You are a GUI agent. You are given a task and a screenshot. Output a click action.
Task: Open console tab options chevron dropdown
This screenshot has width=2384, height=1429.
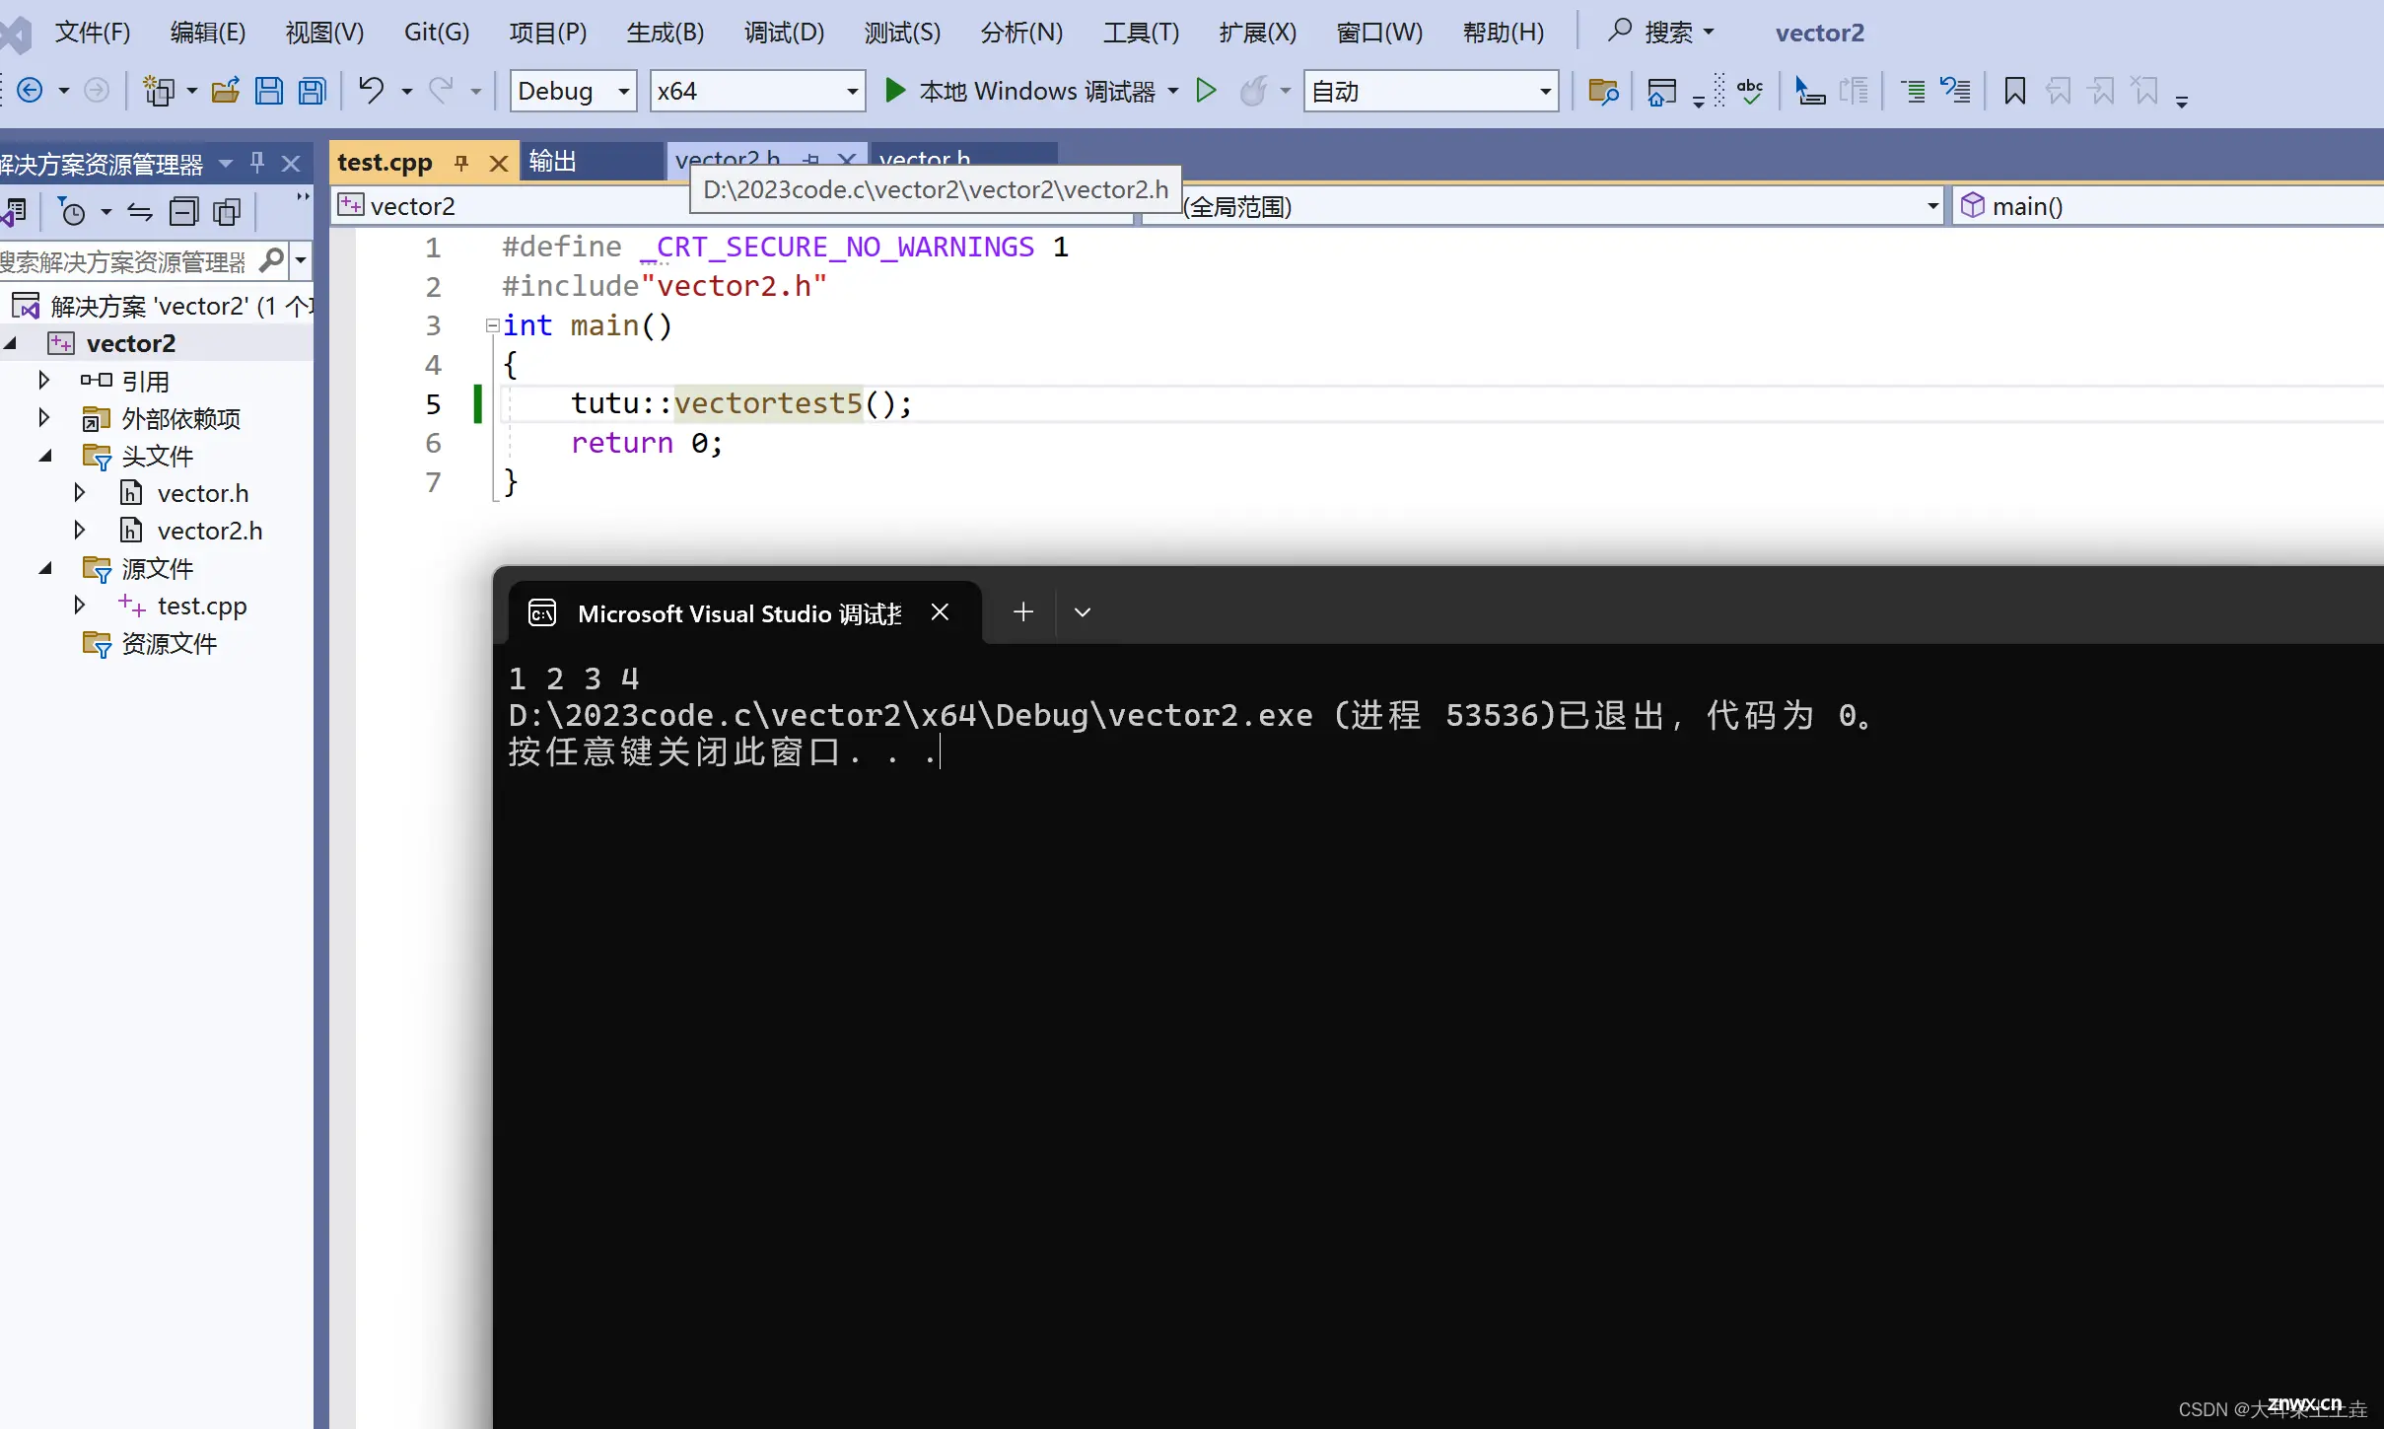click(1083, 612)
